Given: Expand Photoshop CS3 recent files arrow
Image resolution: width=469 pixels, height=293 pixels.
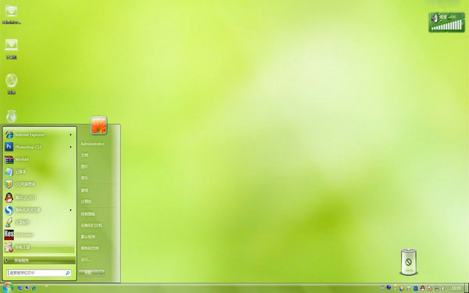Looking at the screenshot, I should (71, 147).
